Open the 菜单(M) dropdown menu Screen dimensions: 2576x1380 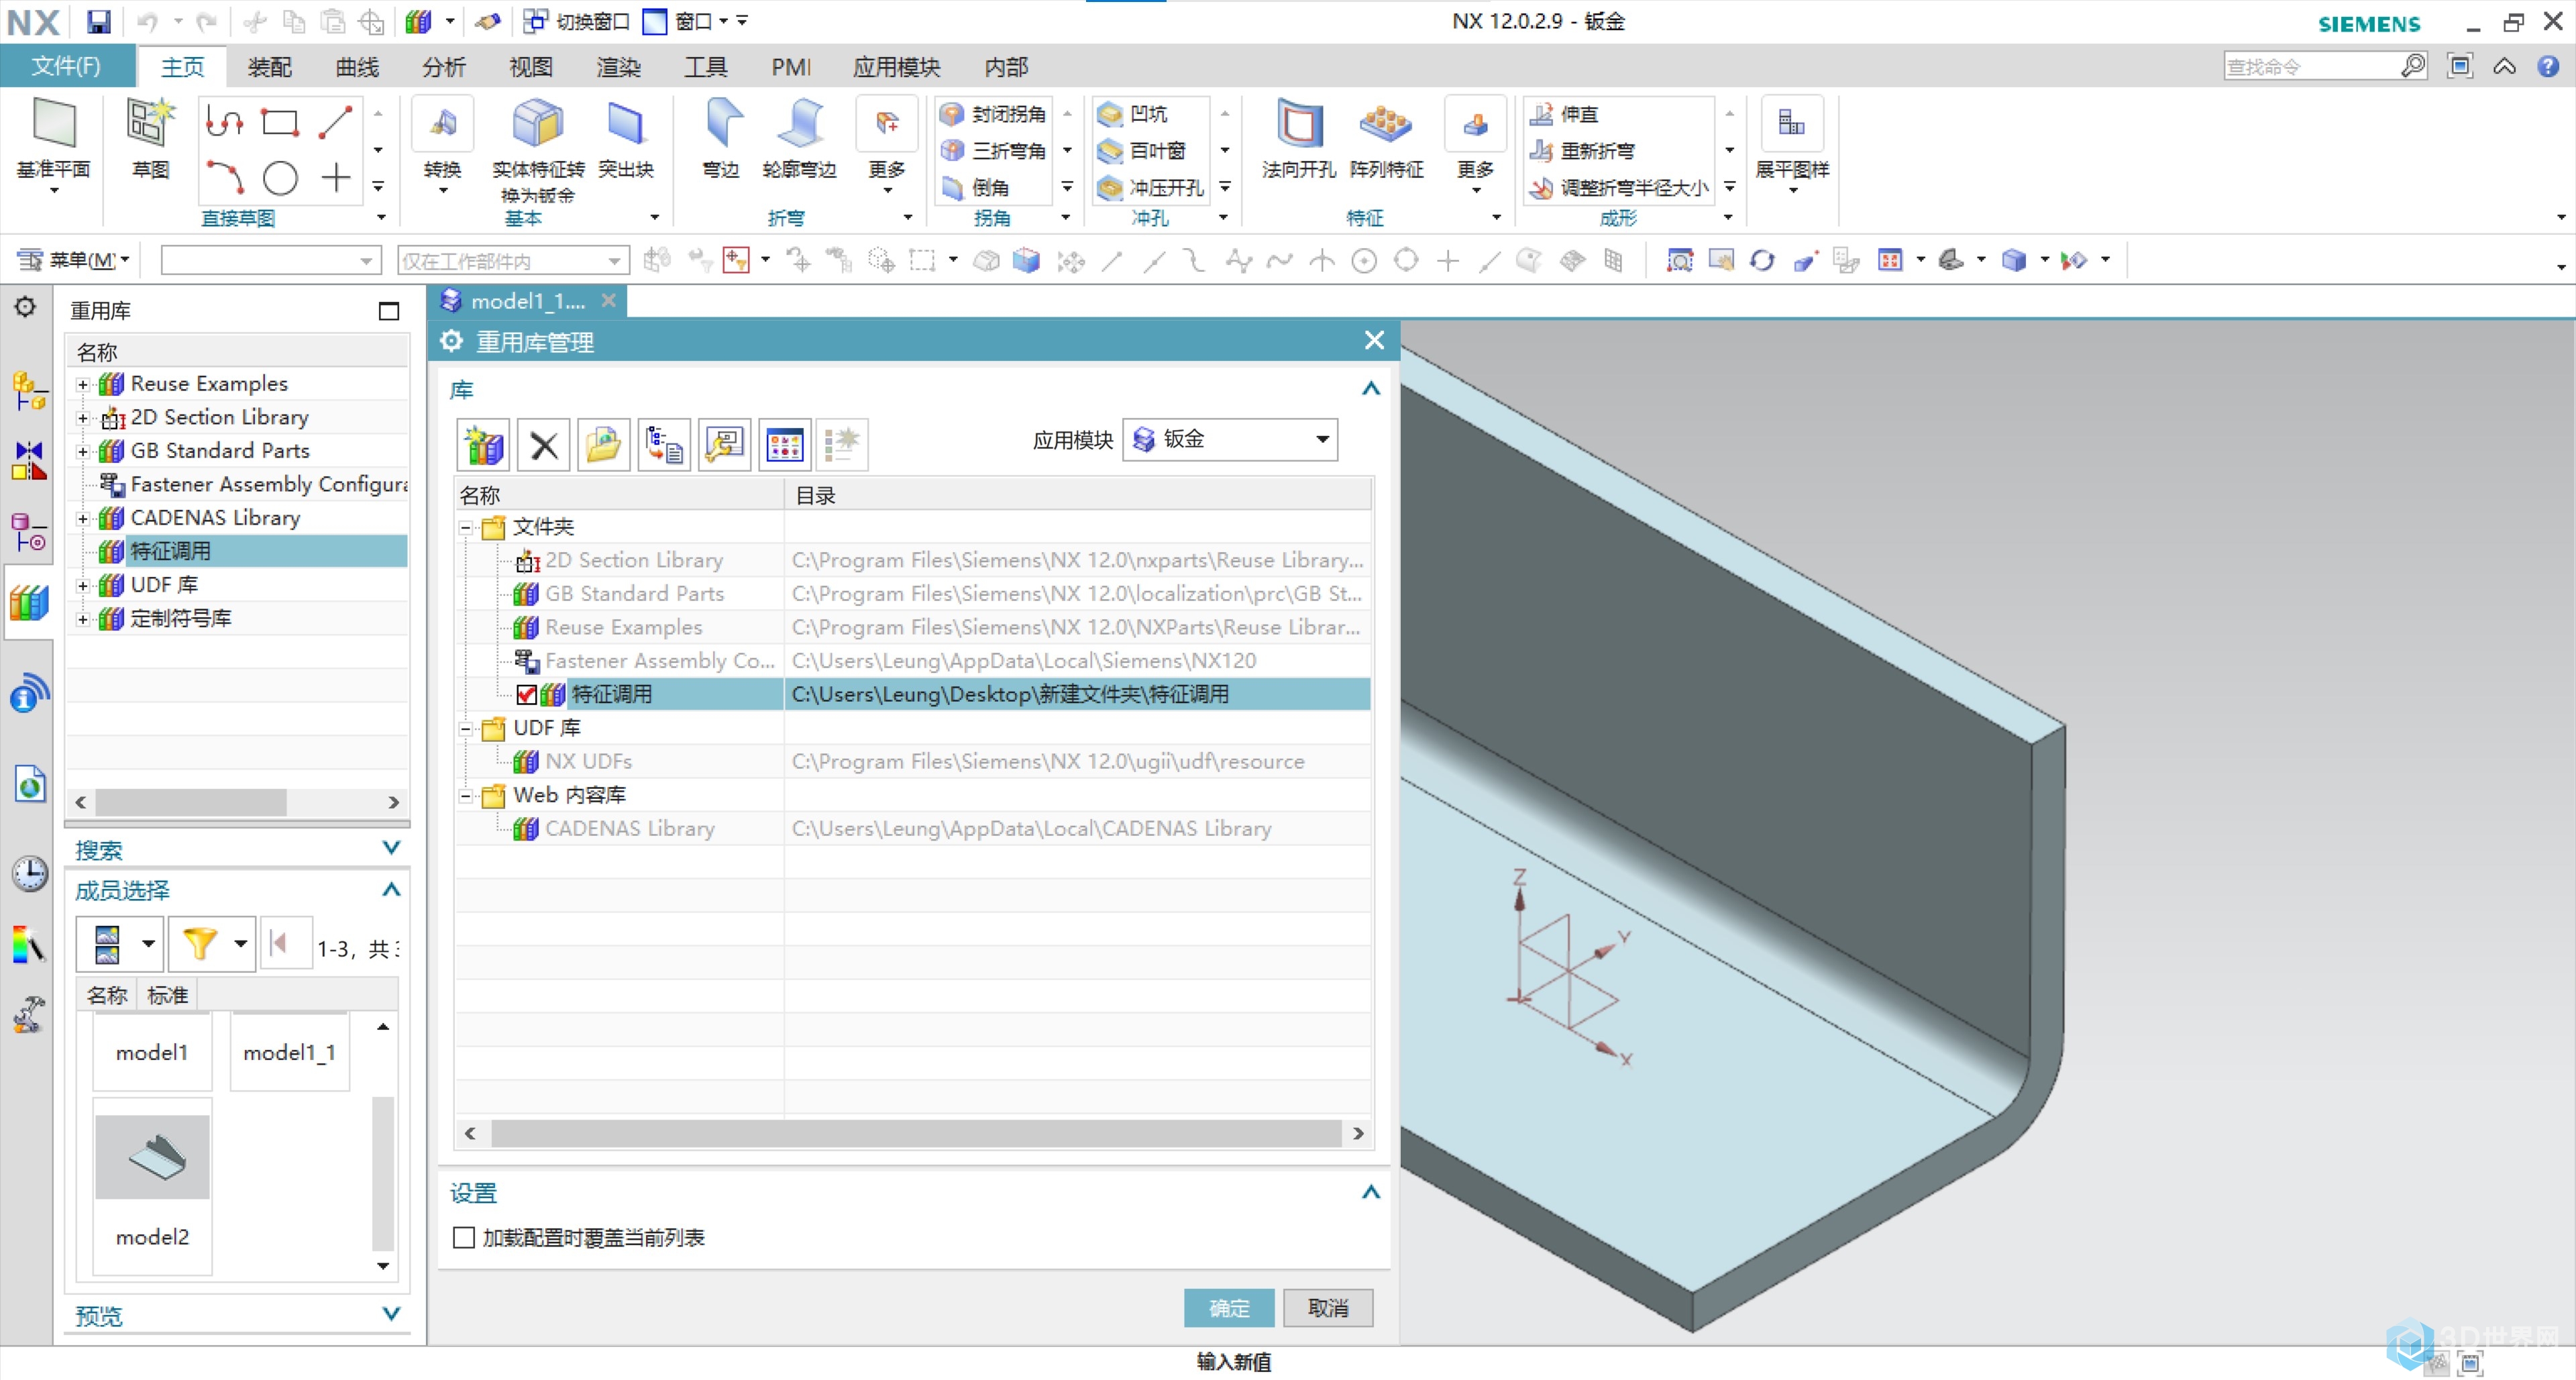click(x=74, y=260)
